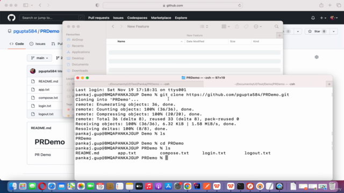Add new Terminal tab
Viewport: 344px width, 193px height.
[x=329, y=84]
